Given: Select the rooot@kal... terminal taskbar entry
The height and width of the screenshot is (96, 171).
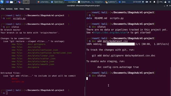Looking at the screenshot, I should pos(71,2).
